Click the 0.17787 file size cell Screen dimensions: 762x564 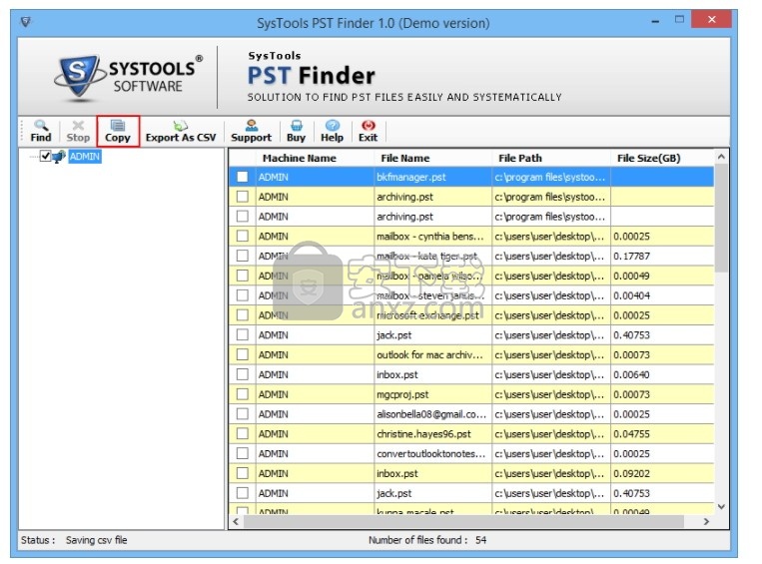662,256
